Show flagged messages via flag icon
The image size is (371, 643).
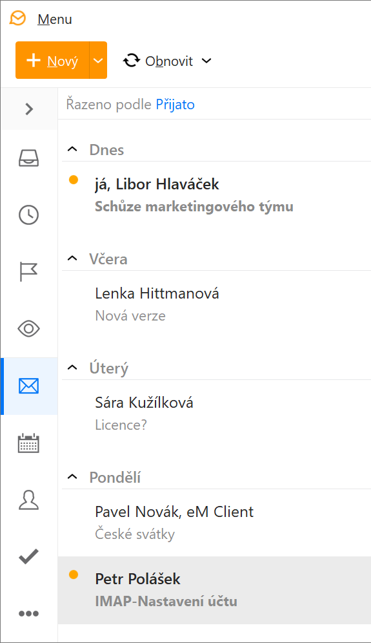point(28,272)
